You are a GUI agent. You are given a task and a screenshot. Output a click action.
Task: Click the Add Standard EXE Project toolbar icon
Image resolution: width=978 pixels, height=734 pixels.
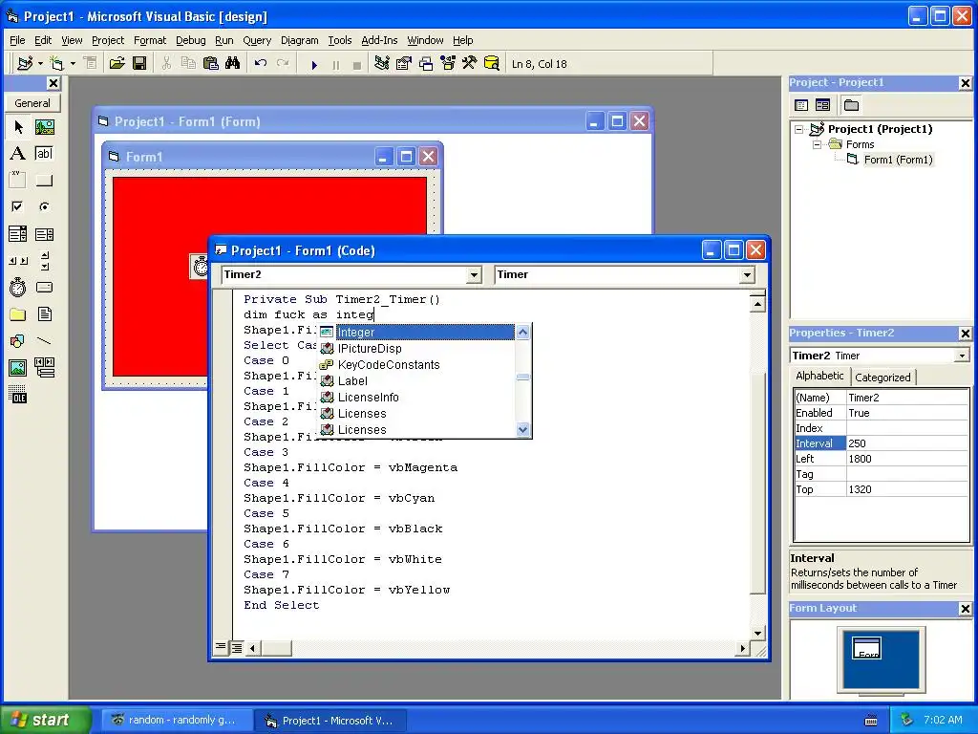click(25, 63)
